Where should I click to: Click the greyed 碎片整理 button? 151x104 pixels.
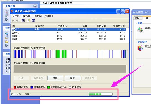click(x=38, y=78)
